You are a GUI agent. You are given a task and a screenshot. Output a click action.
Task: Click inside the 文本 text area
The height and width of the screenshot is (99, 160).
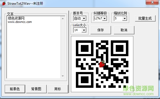pyautogui.click(x=34, y=47)
